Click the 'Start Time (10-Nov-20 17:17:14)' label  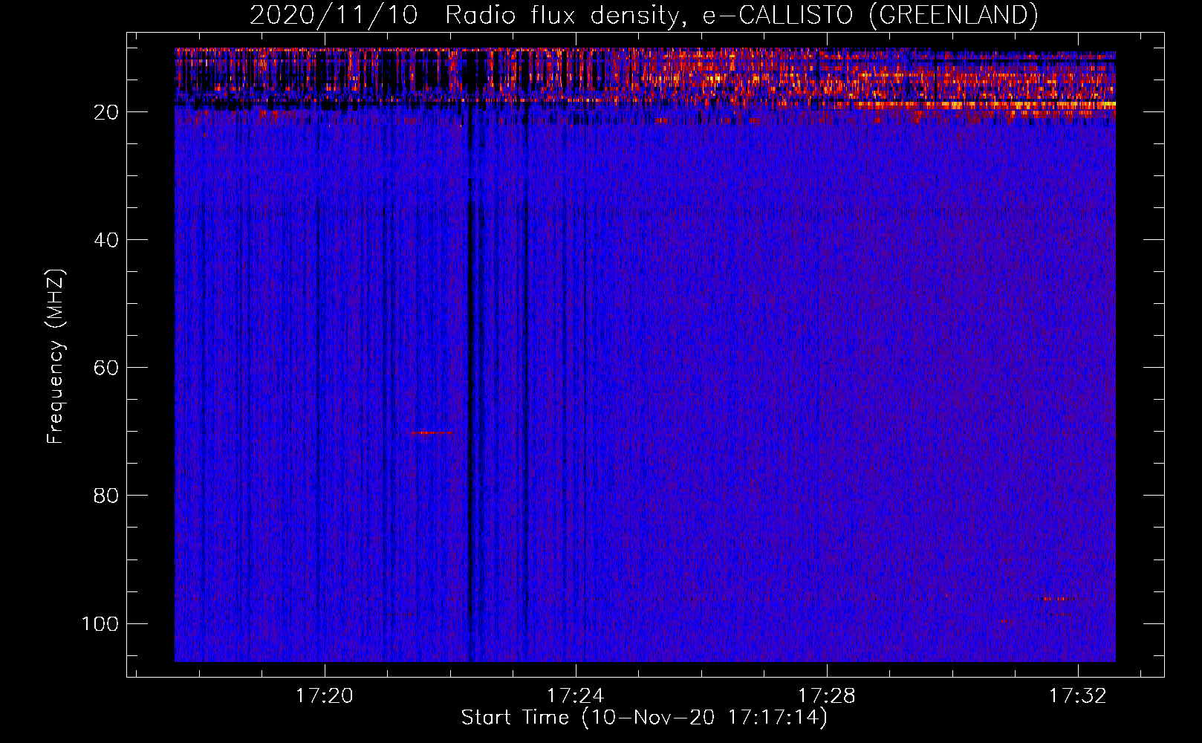pyautogui.click(x=644, y=718)
